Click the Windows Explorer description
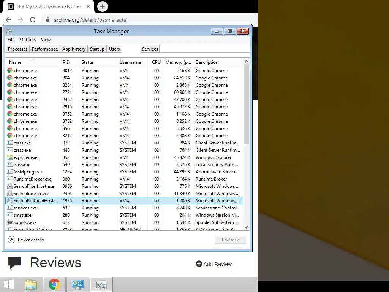 tap(213, 157)
